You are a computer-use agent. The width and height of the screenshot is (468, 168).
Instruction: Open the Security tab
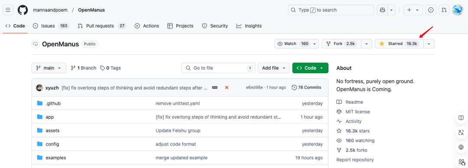click(x=215, y=26)
